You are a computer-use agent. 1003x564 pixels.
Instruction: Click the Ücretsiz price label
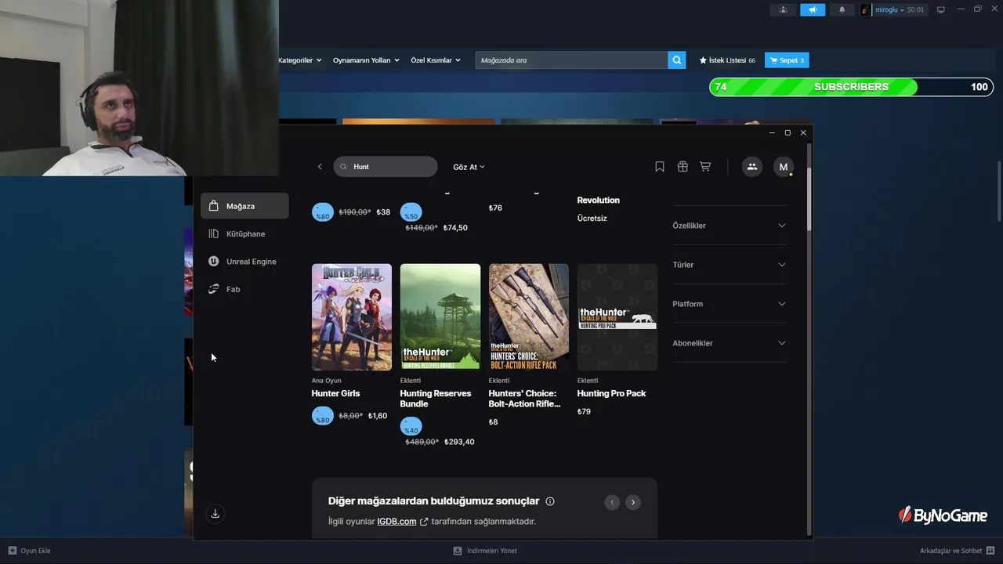592,219
